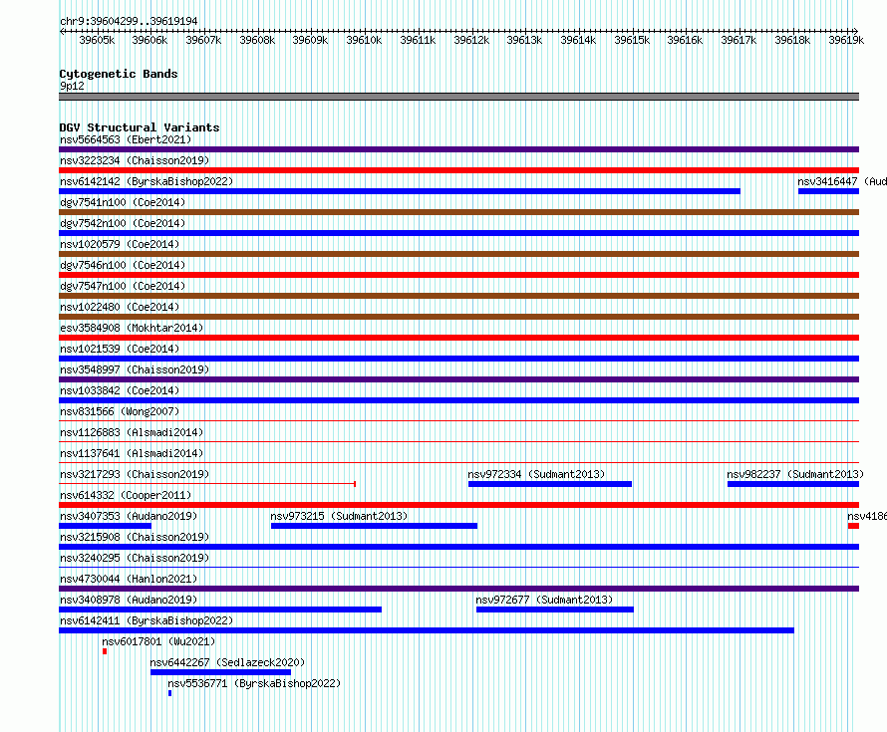887x732 pixels.
Task: Open nsv6142142 (ByrskaBishop2022) variant label
Action: 147,181
